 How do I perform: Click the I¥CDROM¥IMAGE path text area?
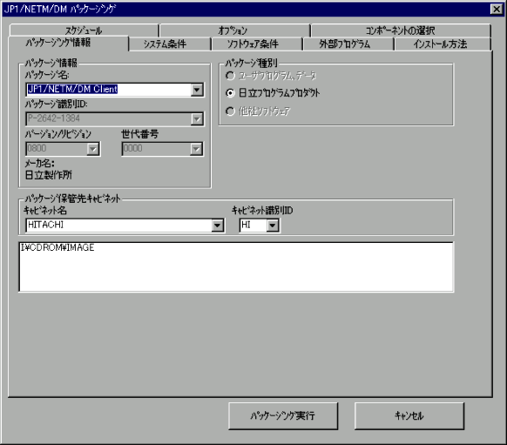[x=236, y=267]
